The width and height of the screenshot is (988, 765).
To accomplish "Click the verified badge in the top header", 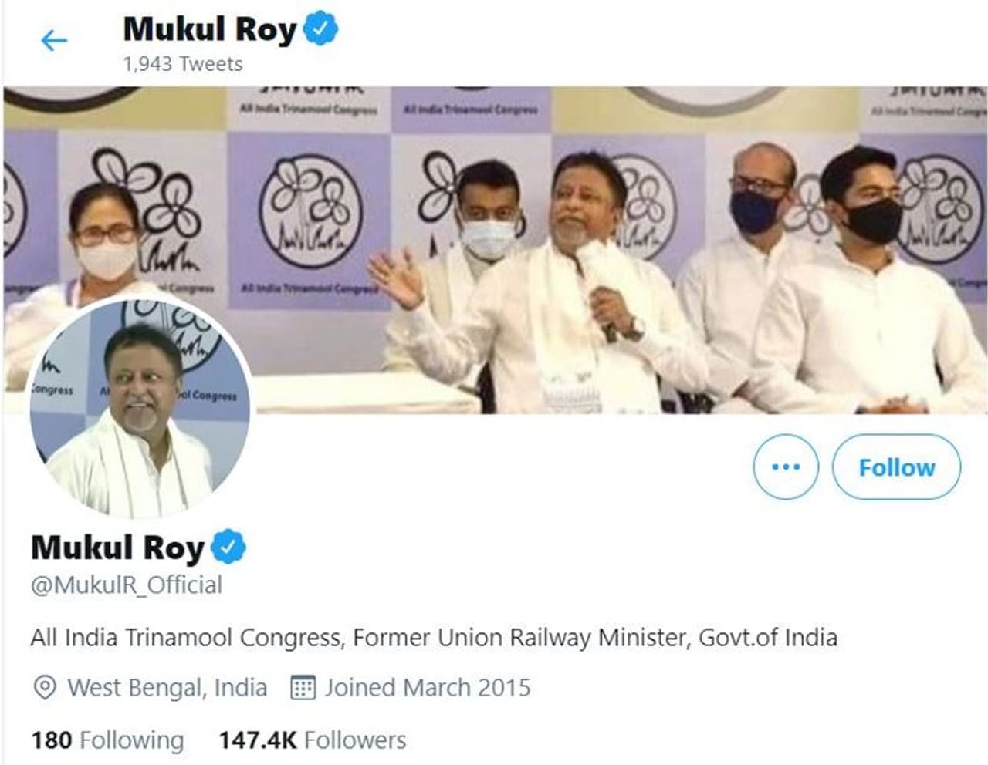I will point(320,29).
